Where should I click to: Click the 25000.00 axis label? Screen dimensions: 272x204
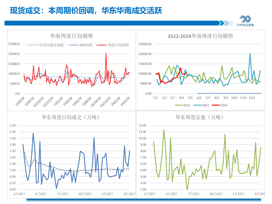[145, 44]
